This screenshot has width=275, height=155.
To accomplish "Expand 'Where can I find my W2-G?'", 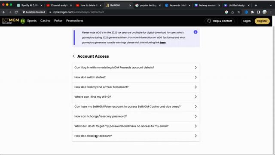I will [136, 97].
